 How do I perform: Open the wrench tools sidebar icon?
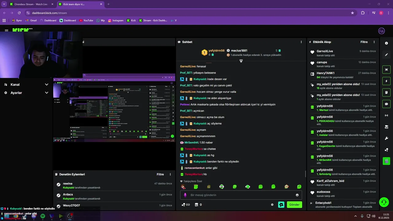[386, 138]
